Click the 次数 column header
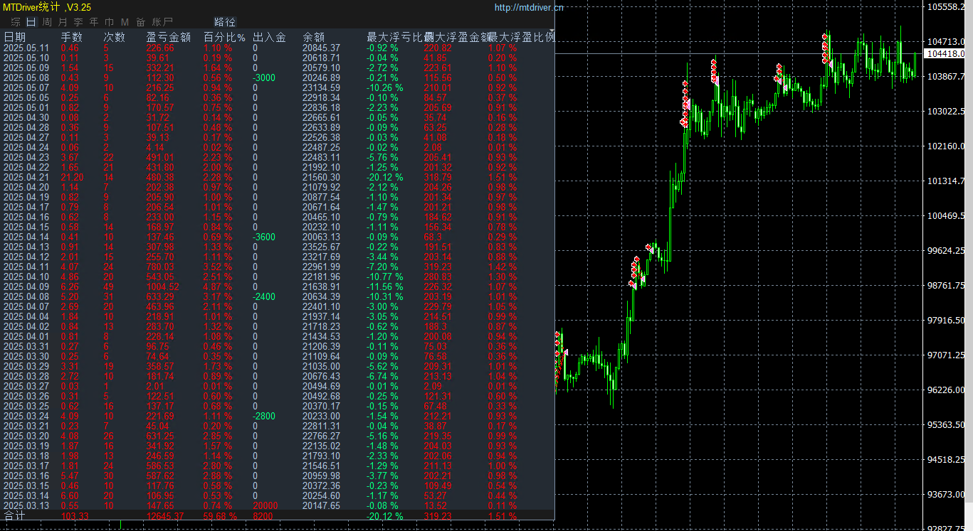The width and height of the screenshot is (973, 531). [115, 37]
